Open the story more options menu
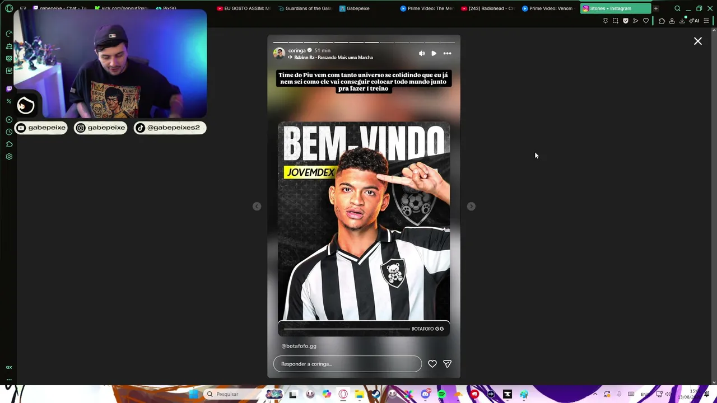Image resolution: width=717 pixels, height=403 pixels. click(447, 53)
